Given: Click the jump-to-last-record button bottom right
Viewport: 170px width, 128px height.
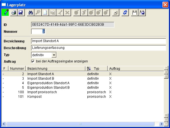Looking at the screenshot, I should point(166,116).
